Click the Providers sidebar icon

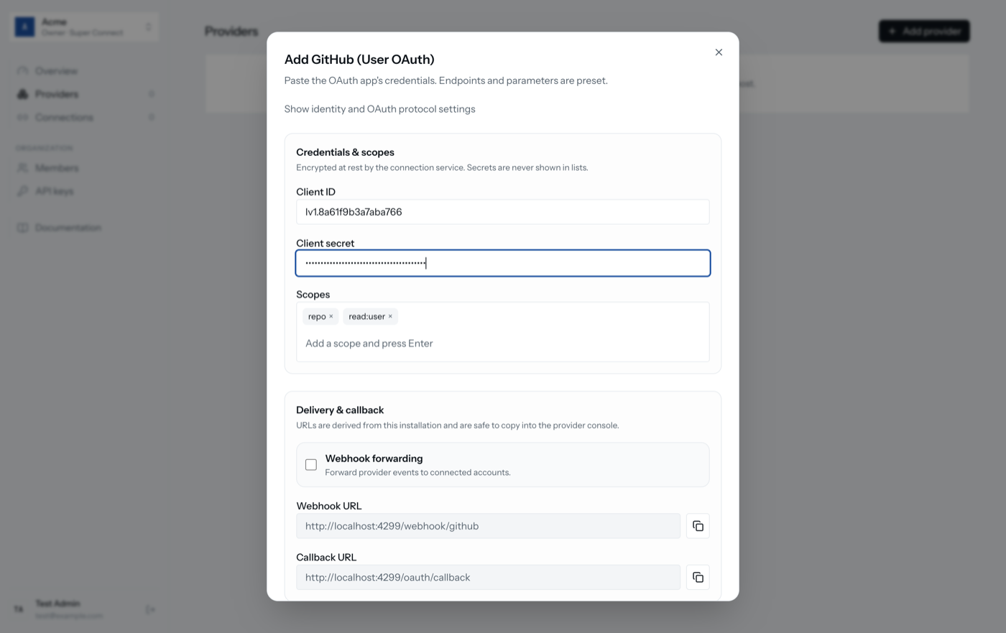tap(23, 94)
